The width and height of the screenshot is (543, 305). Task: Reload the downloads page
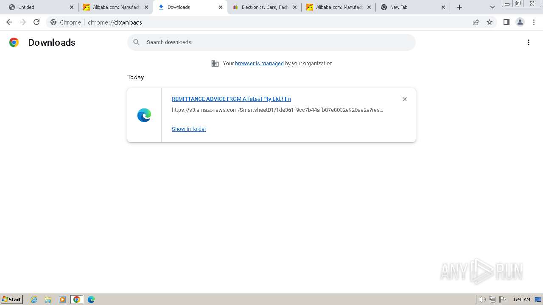coord(36,22)
